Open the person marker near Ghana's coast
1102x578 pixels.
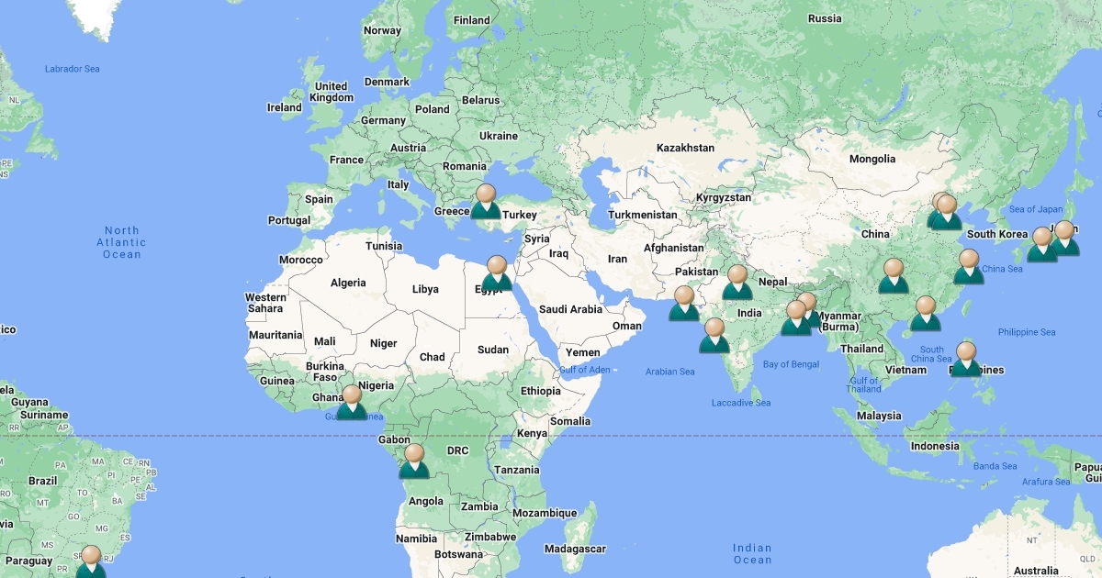click(352, 403)
